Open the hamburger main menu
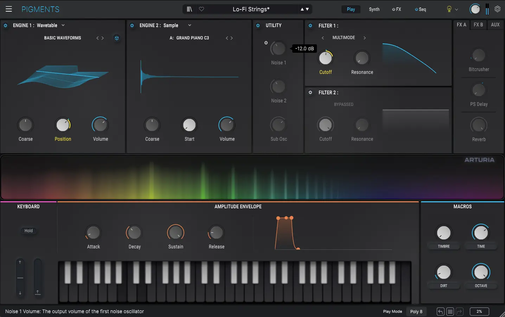This screenshot has width=505, height=317. pyautogui.click(x=9, y=9)
